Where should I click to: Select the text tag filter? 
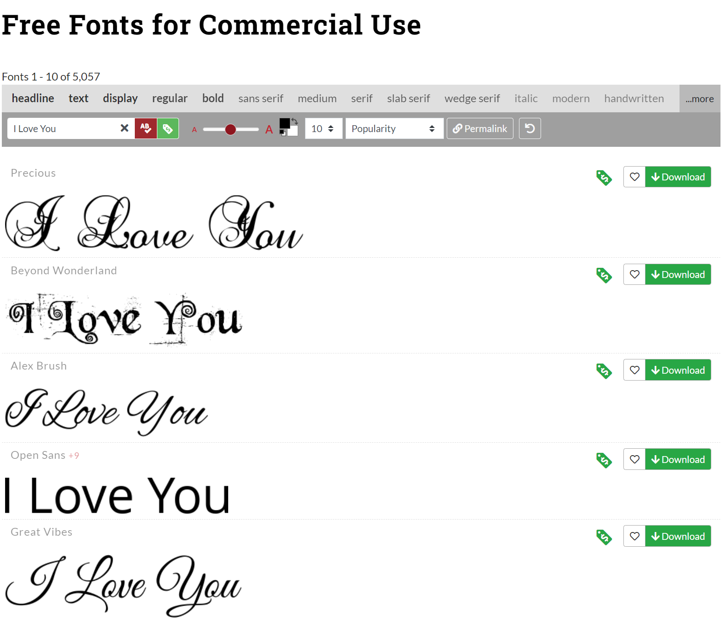pyautogui.click(x=79, y=98)
